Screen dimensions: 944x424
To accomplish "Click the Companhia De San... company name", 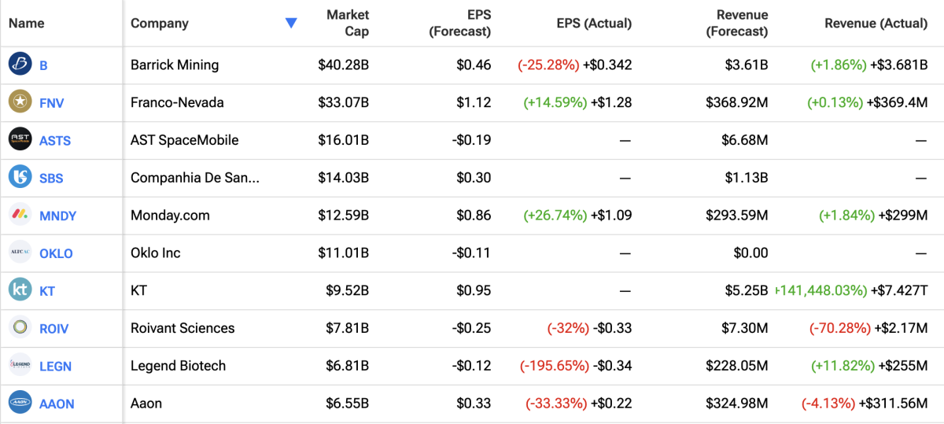I will coord(195,178).
